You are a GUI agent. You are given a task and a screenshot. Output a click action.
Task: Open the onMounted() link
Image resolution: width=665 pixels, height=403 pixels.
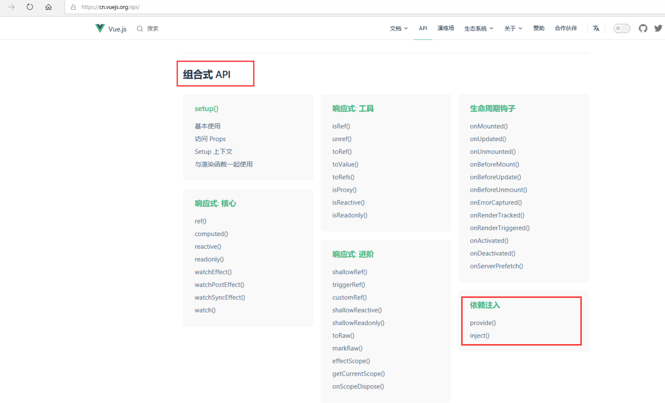pyautogui.click(x=489, y=126)
